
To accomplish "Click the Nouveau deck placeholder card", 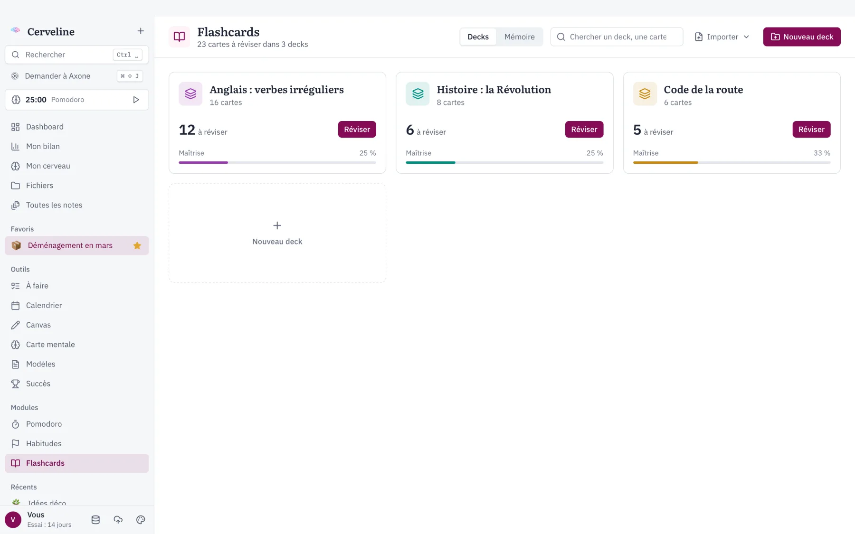I will [277, 233].
